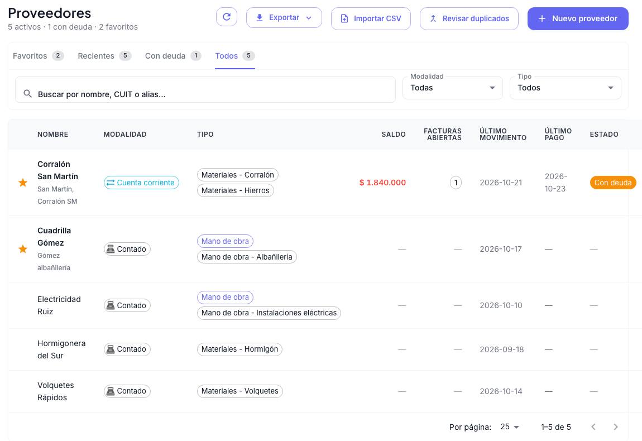Go to the next page arrow
This screenshot has height=441, width=642.
pos(615,426)
